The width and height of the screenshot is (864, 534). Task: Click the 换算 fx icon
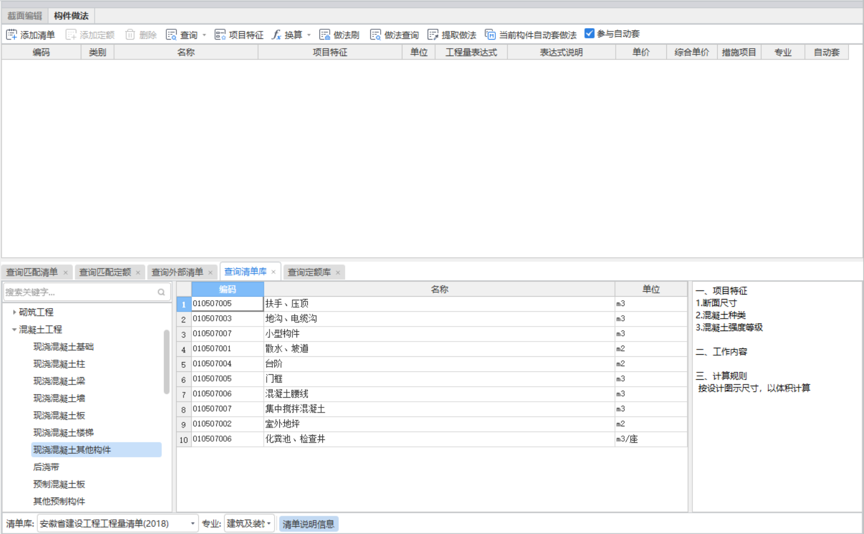(x=276, y=35)
